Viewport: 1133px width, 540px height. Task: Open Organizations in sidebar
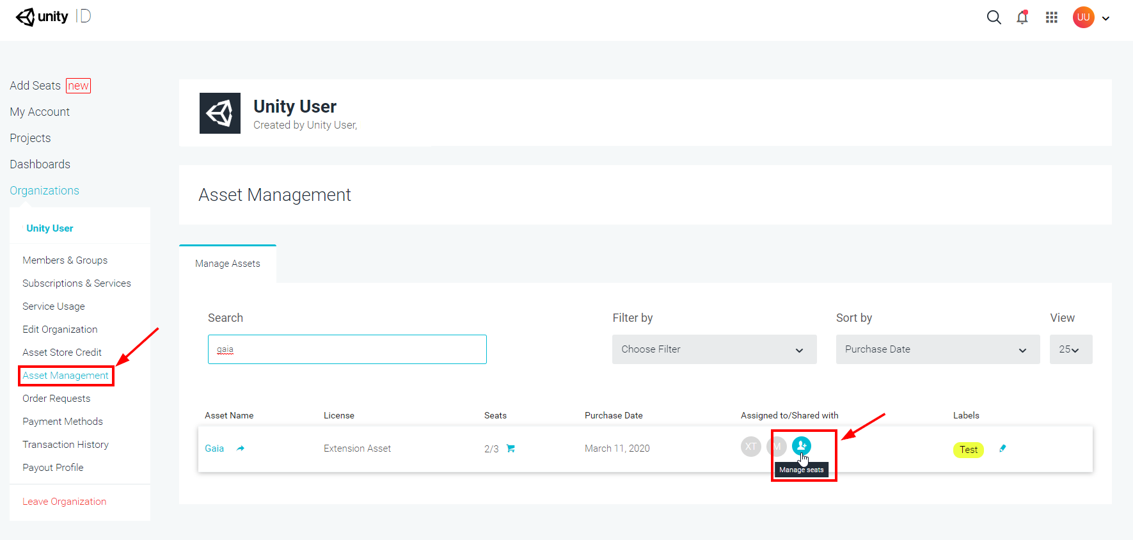pyautogui.click(x=44, y=191)
